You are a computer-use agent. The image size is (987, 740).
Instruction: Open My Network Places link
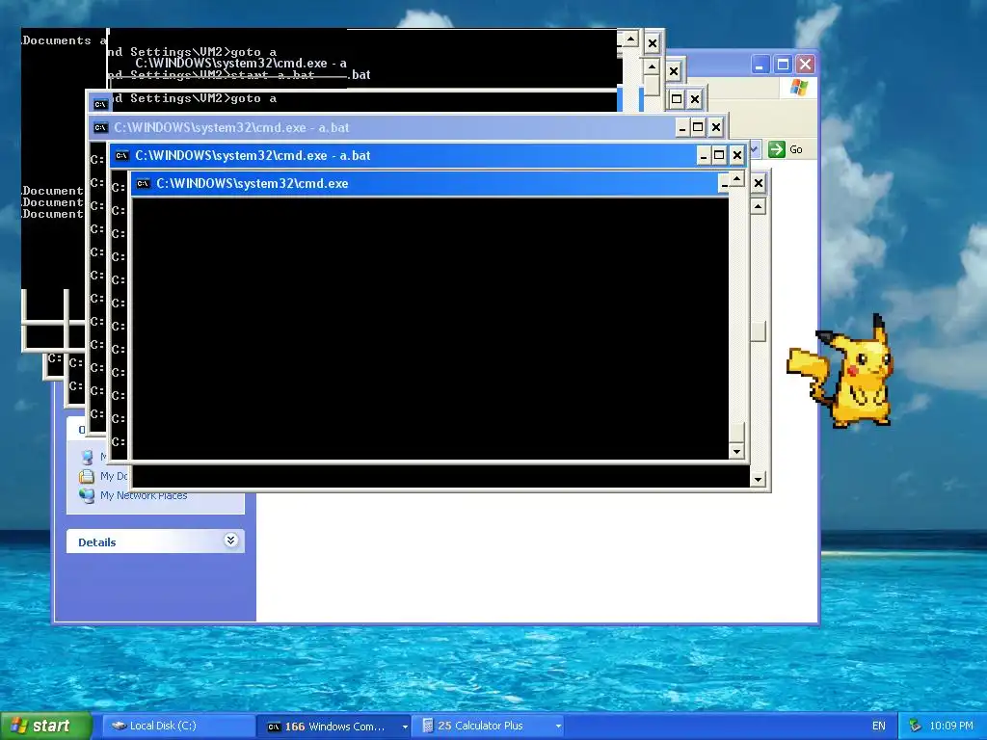point(144,496)
